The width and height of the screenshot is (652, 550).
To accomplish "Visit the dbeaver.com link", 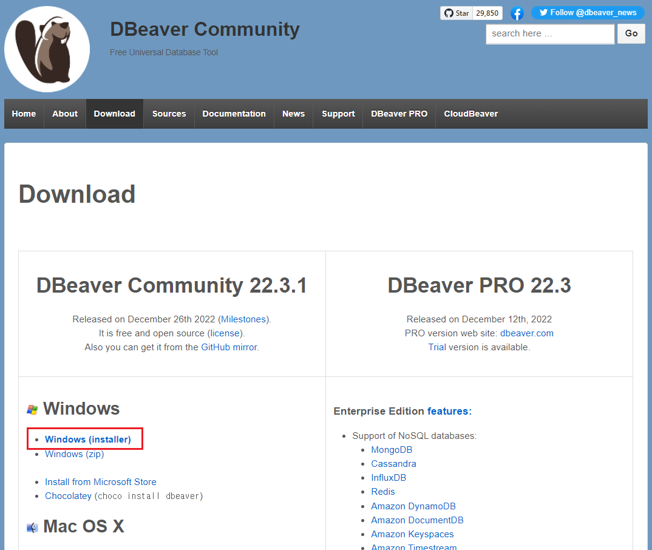I will [526, 333].
